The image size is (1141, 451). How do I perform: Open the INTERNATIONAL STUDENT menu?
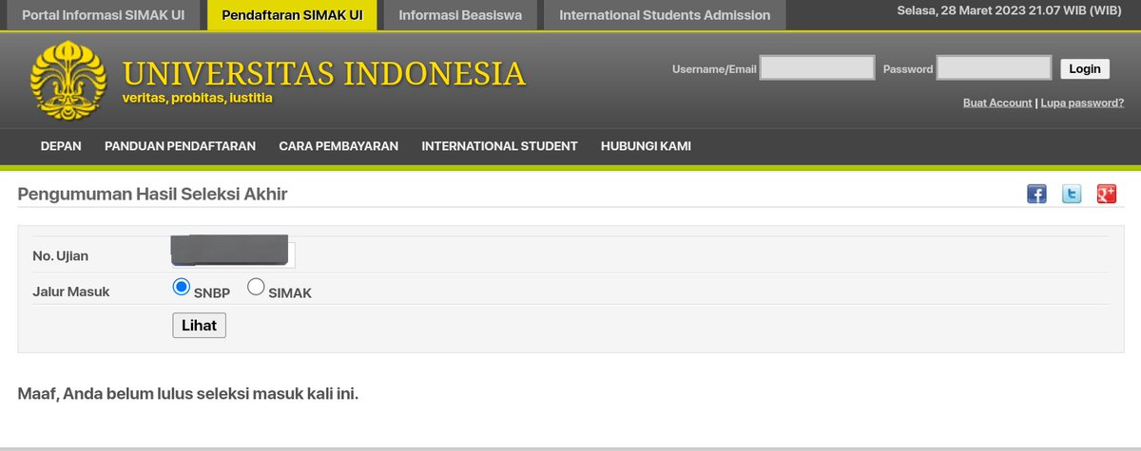click(x=499, y=146)
